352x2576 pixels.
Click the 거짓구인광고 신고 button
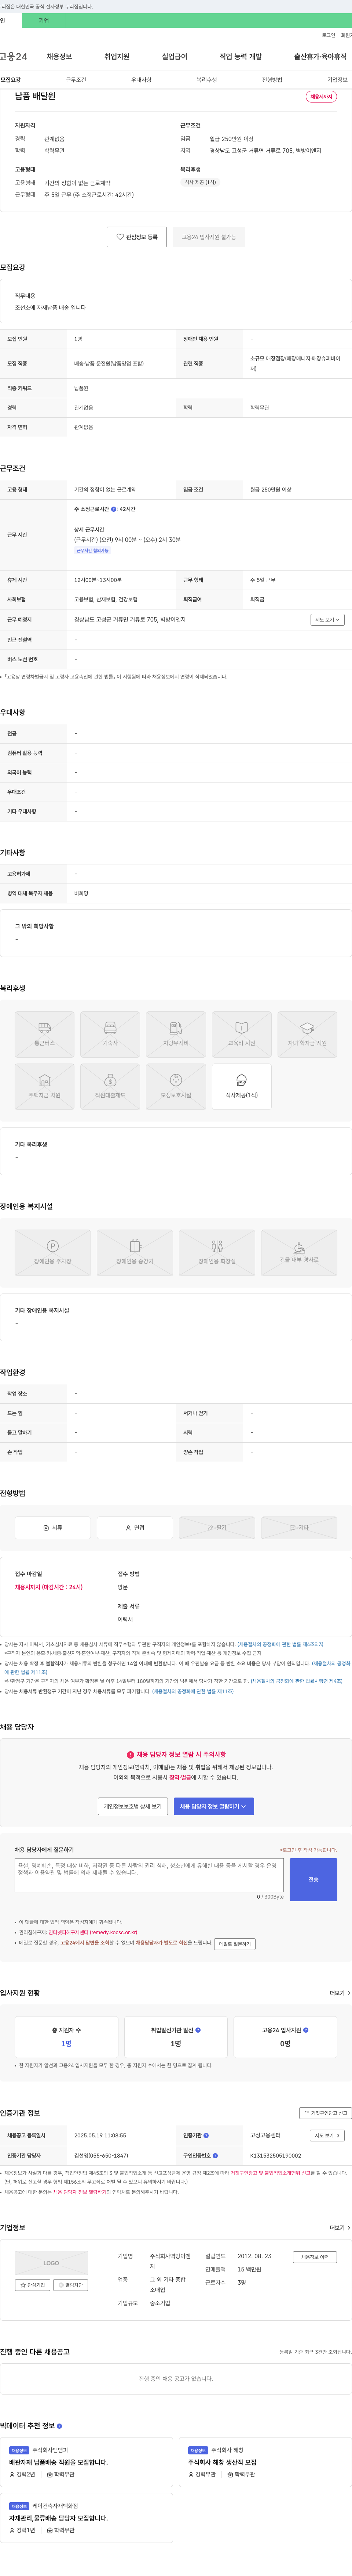click(x=326, y=2113)
